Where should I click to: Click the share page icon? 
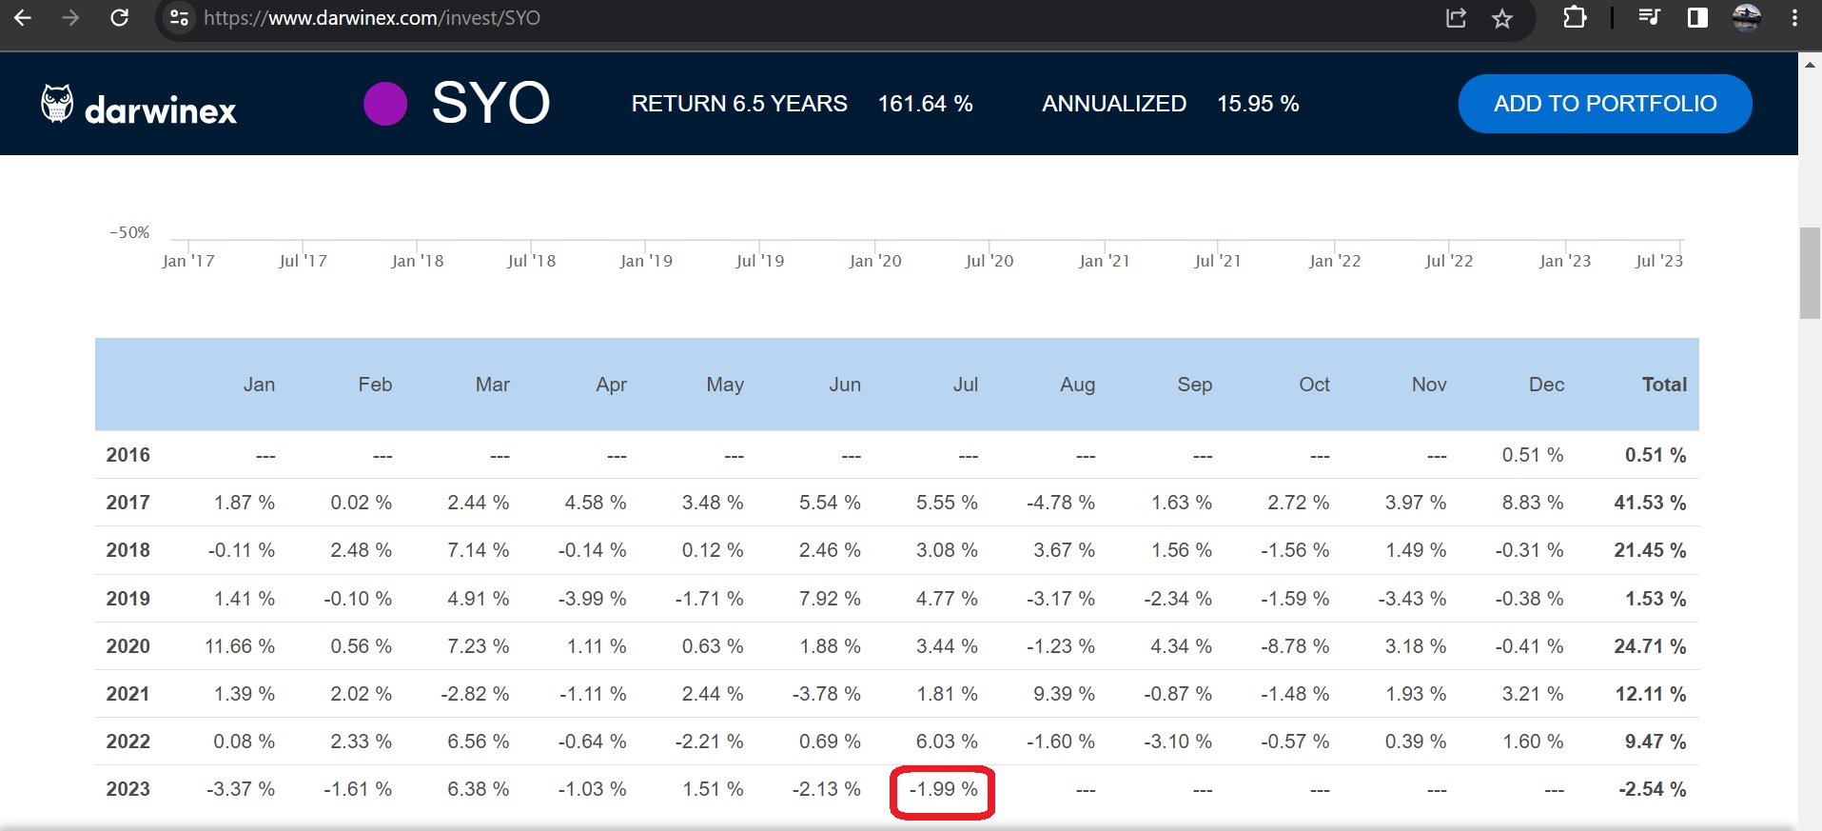pyautogui.click(x=1456, y=18)
